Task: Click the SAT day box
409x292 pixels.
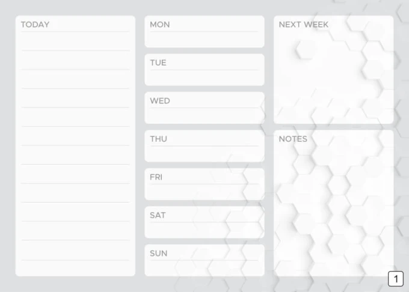Action: pos(204,222)
